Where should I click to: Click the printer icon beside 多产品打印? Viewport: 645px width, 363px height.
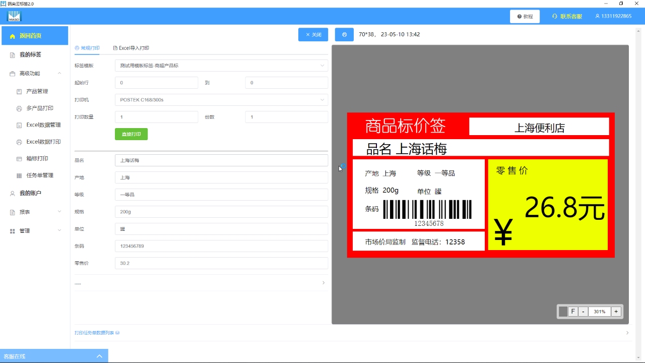point(19,108)
